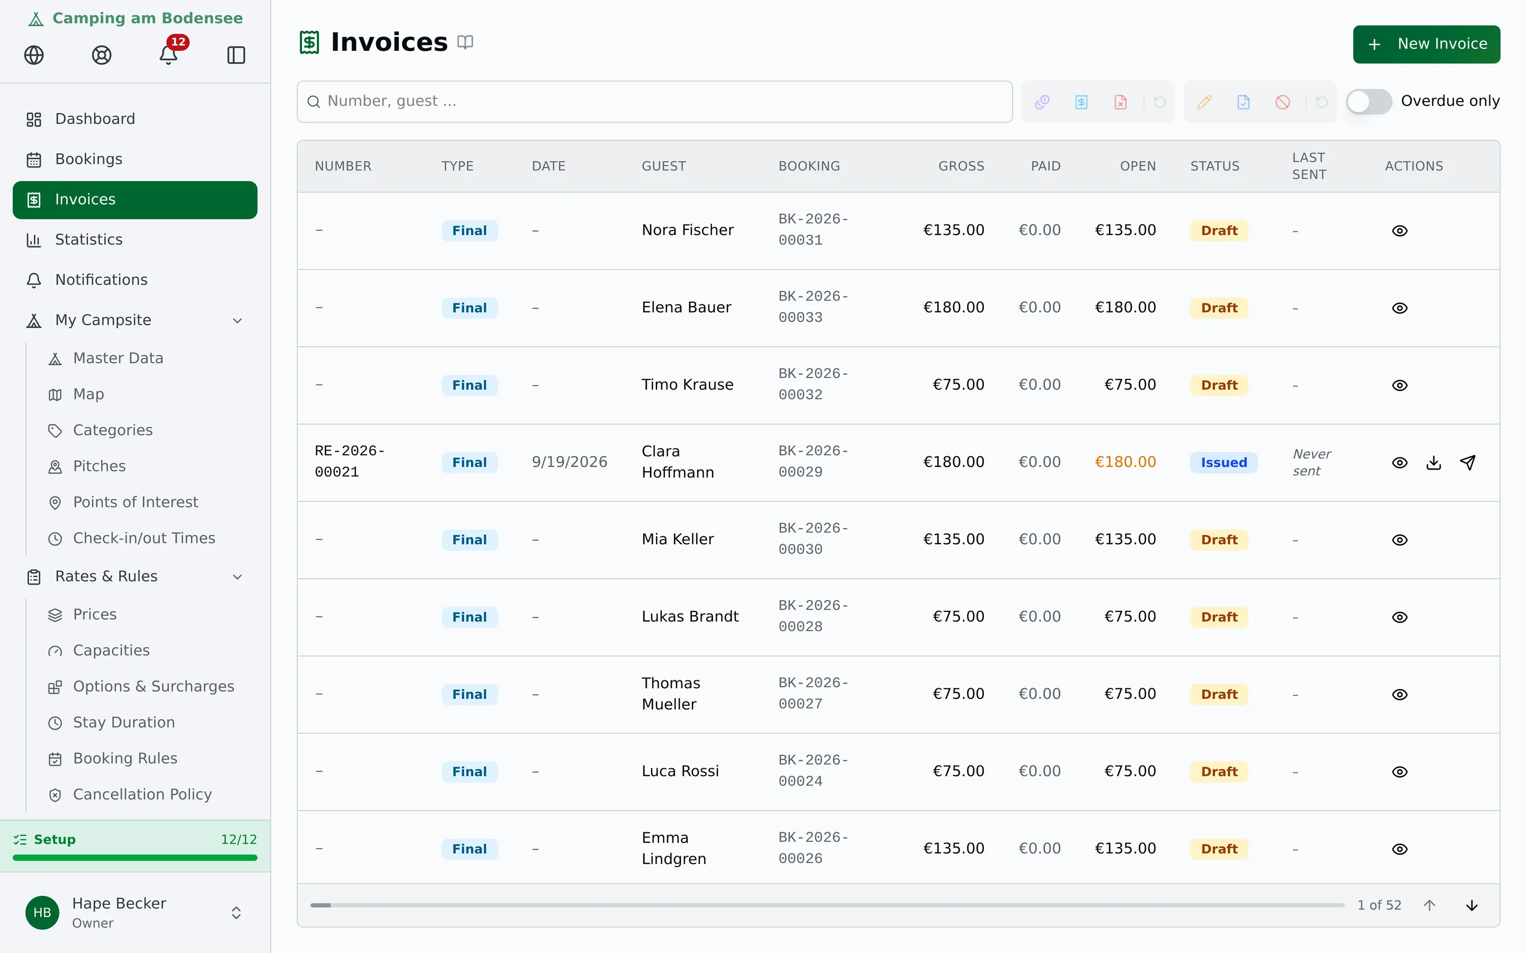Image resolution: width=1526 pixels, height=953 pixels.
Task: Open the notification bell with badge 12
Action: click(168, 55)
